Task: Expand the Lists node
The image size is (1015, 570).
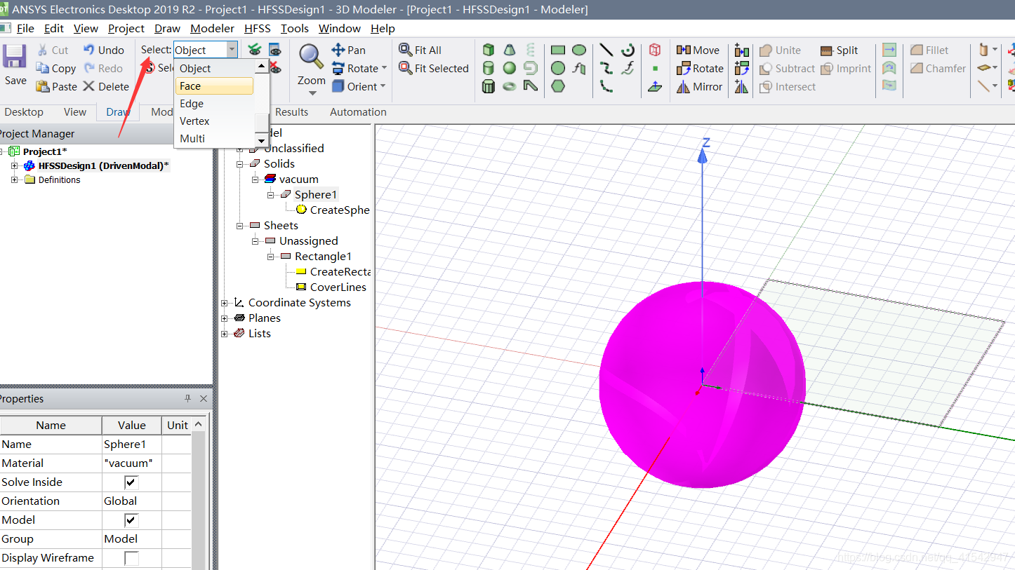Action: click(x=225, y=334)
